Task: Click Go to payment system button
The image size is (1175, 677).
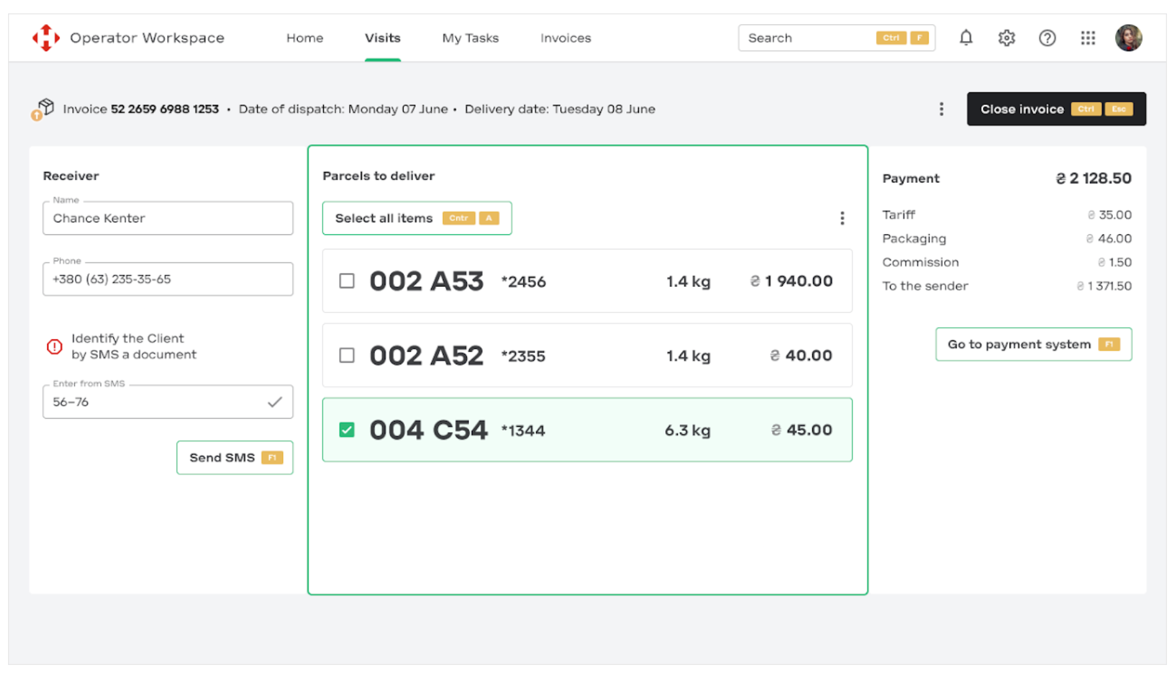Action: tap(1033, 345)
